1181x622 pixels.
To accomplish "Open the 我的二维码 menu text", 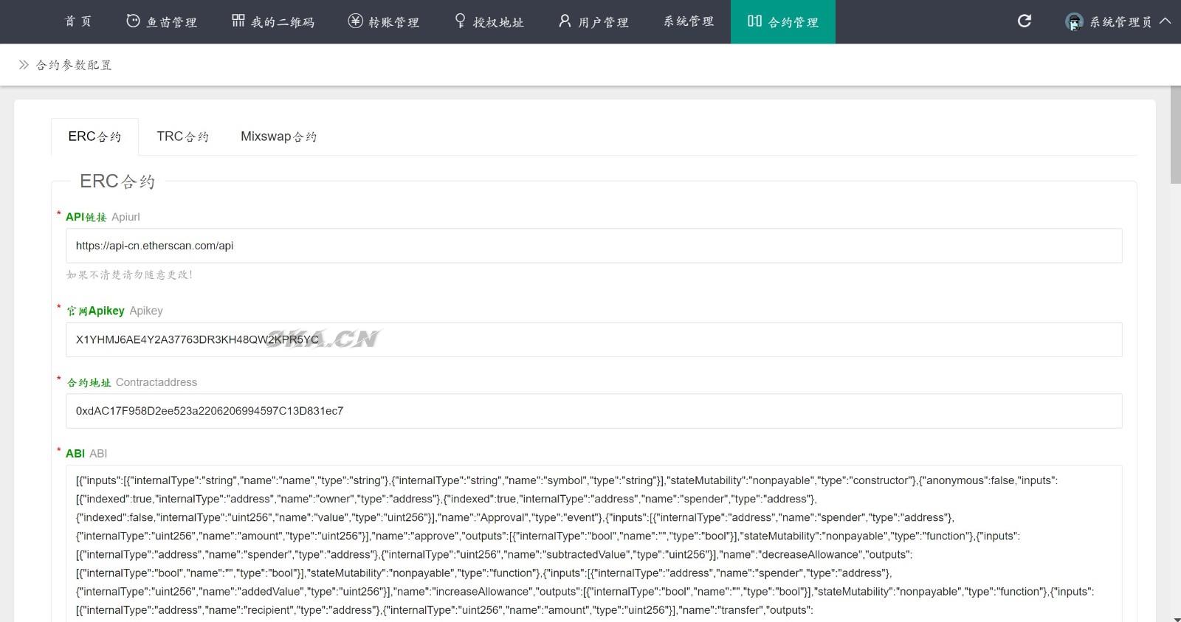I will [x=283, y=22].
